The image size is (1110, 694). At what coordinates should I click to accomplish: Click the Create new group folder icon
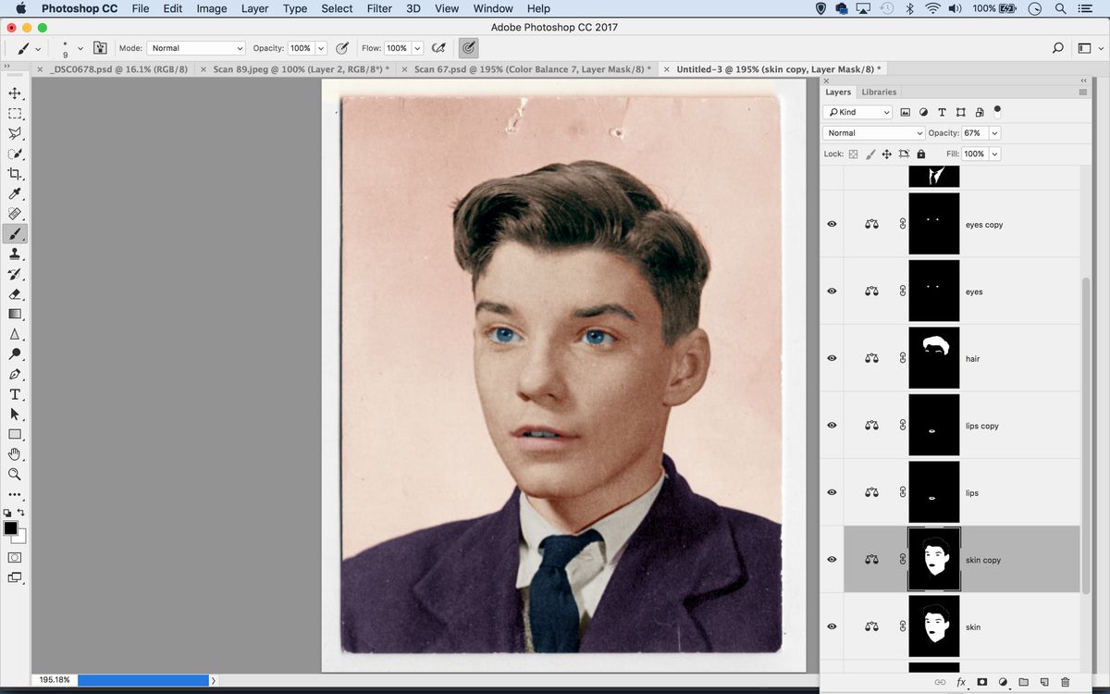(1023, 682)
